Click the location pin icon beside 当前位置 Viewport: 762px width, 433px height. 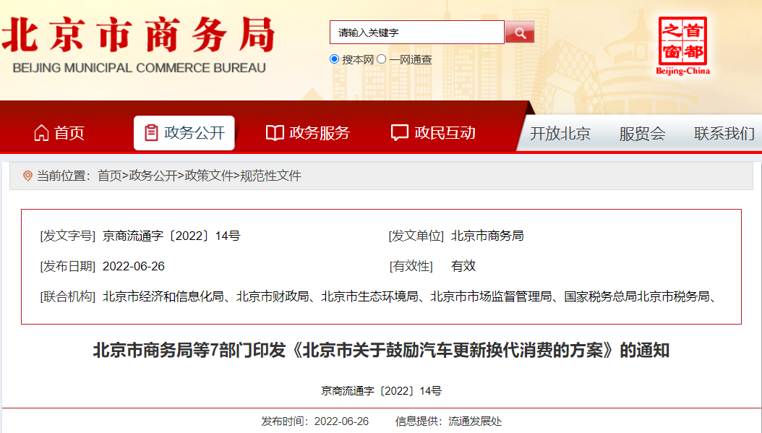click(28, 173)
